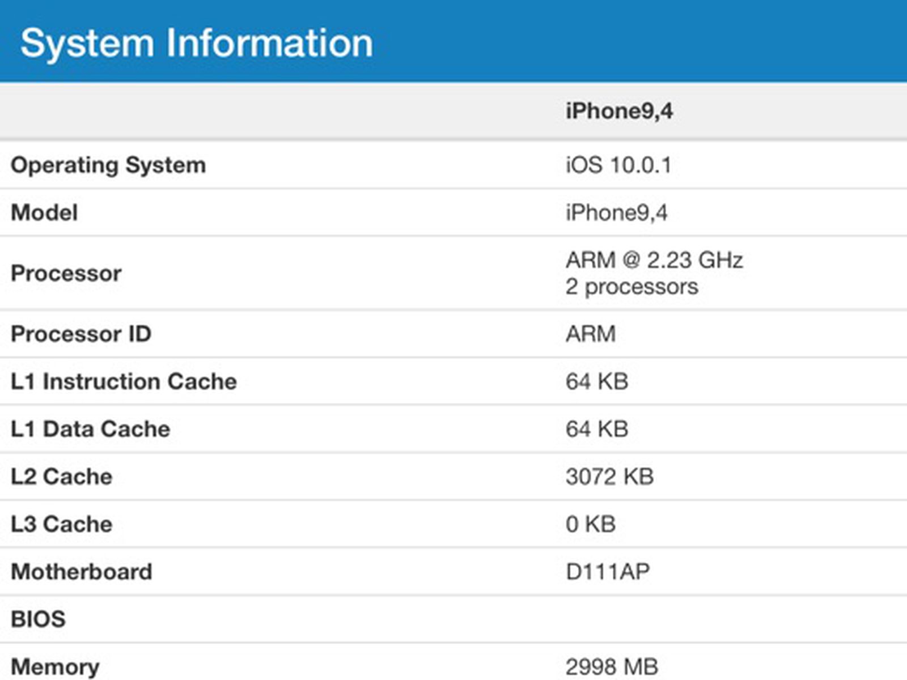Select the iPhone9,4 value in Model row
Image resolution: width=907 pixels, height=680 pixels.
pyautogui.click(x=617, y=213)
